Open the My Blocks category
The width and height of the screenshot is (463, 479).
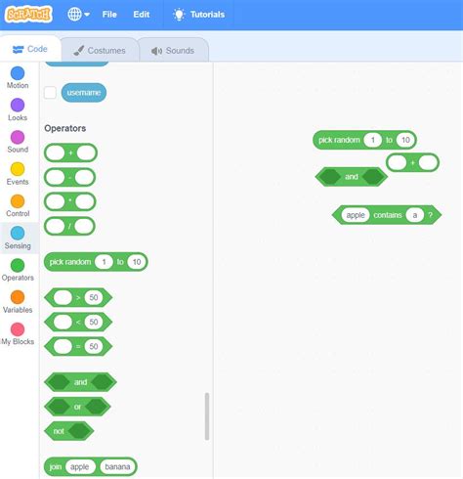[x=18, y=334]
